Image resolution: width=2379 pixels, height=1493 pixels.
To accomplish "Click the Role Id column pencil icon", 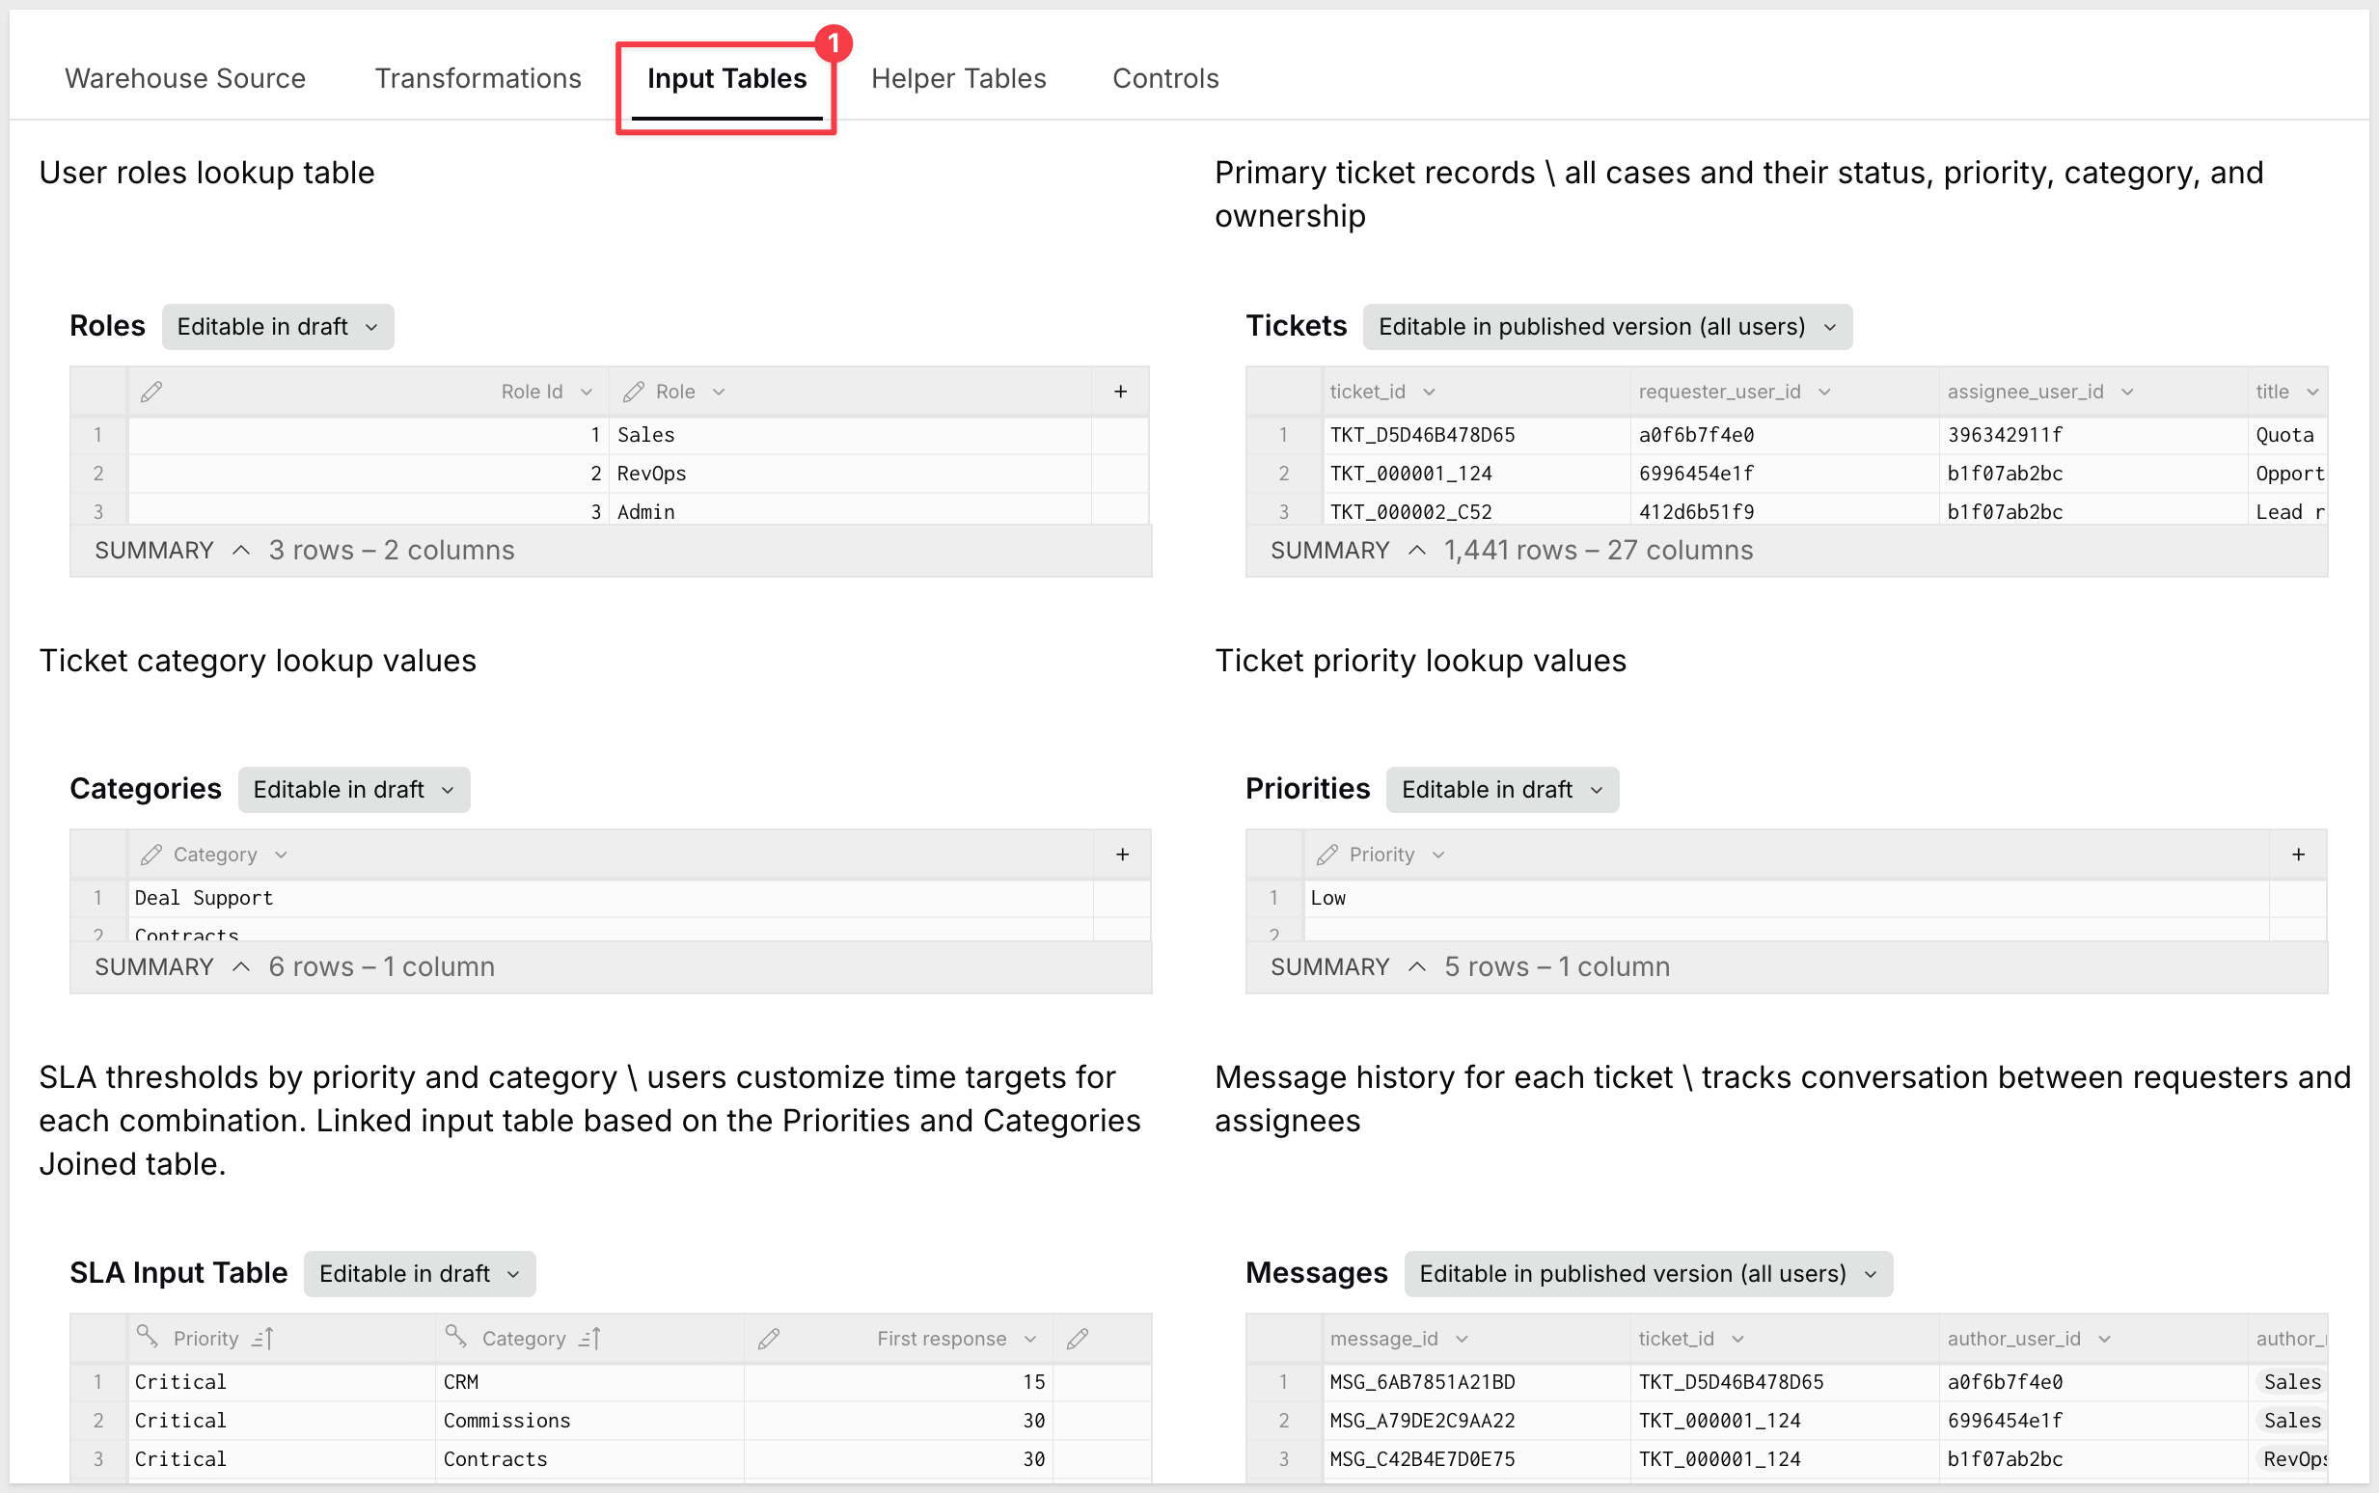I will [x=151, y=392].
